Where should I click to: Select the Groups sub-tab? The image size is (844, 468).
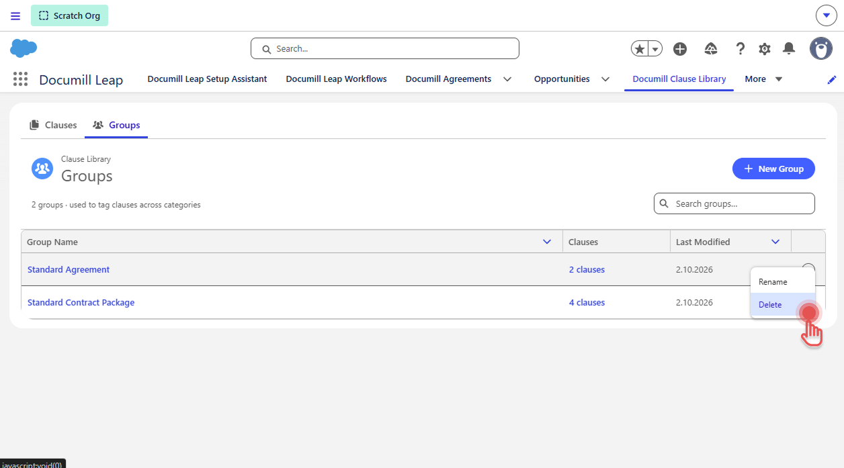click(x=116, y=125)
